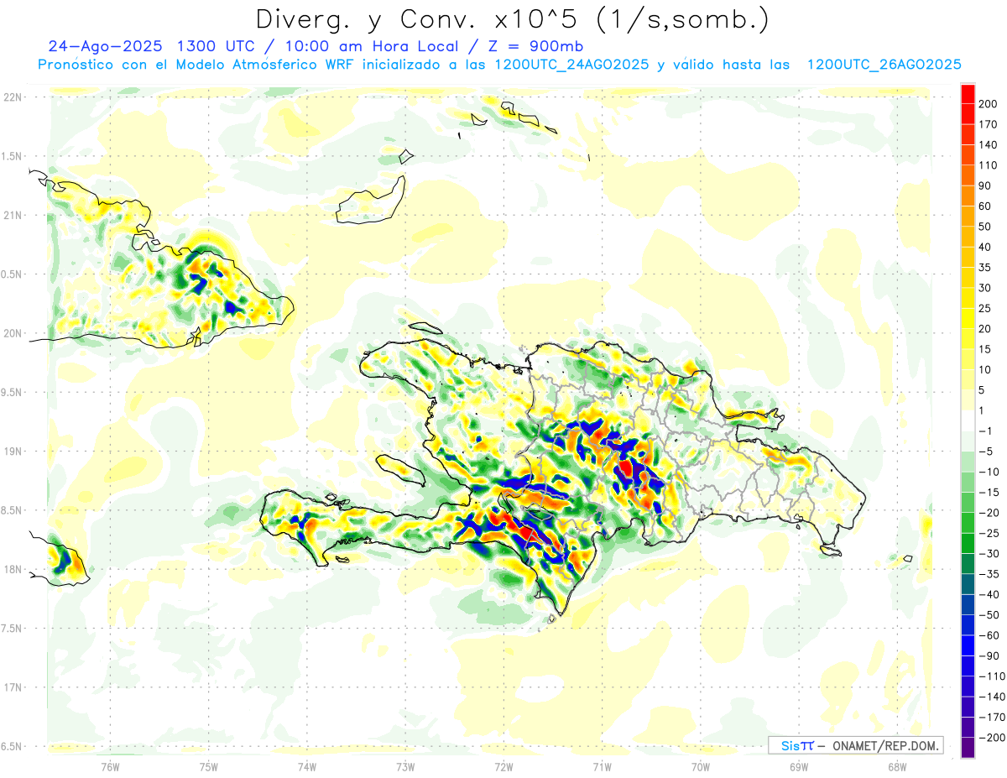The height and width of the screenshot is (778, 1007).
Task: Click the '8.5N' latitude label
Action: [13, 510]
